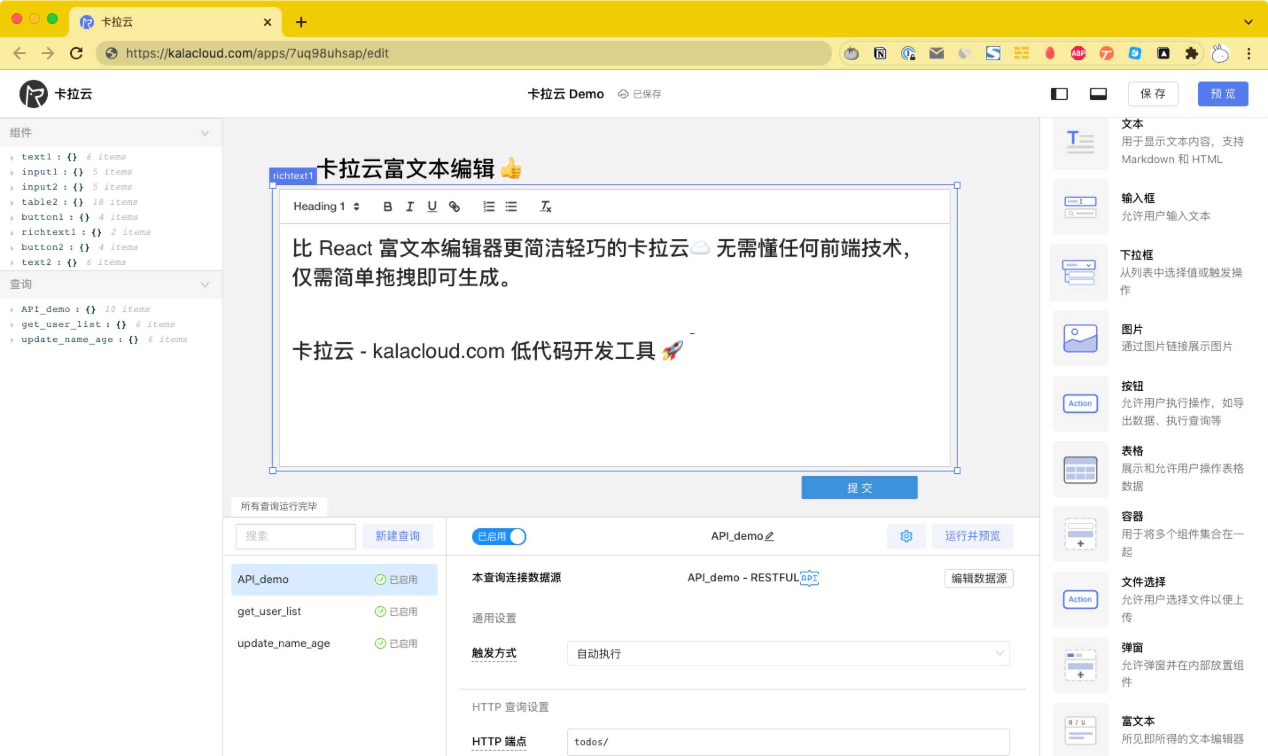
Task: Expand richtext1 tree node
Action: point(12,233)
